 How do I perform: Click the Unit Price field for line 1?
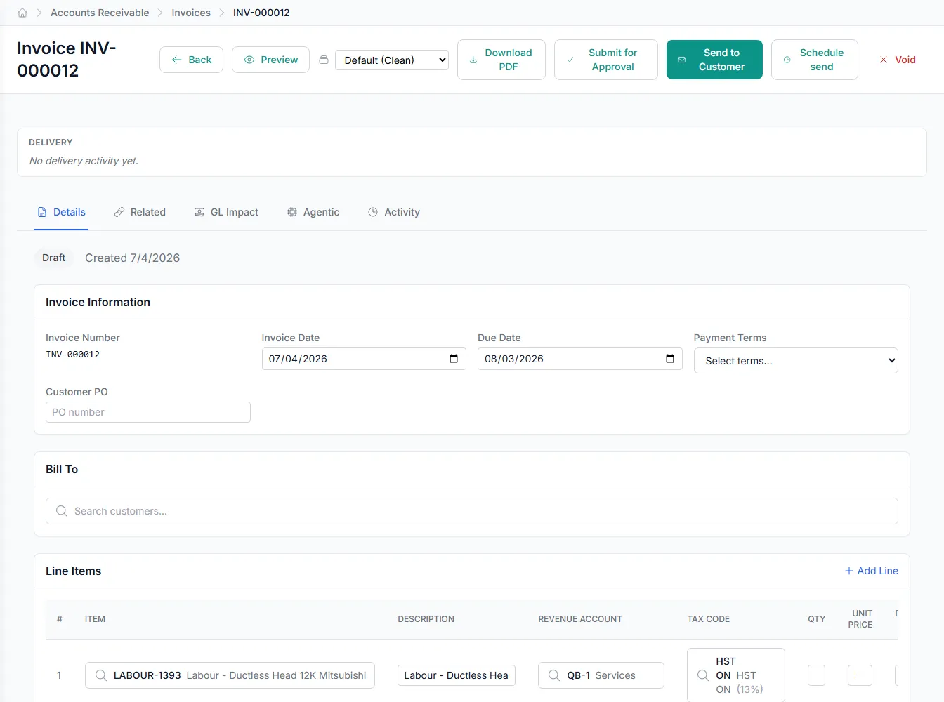pos(860,675)
